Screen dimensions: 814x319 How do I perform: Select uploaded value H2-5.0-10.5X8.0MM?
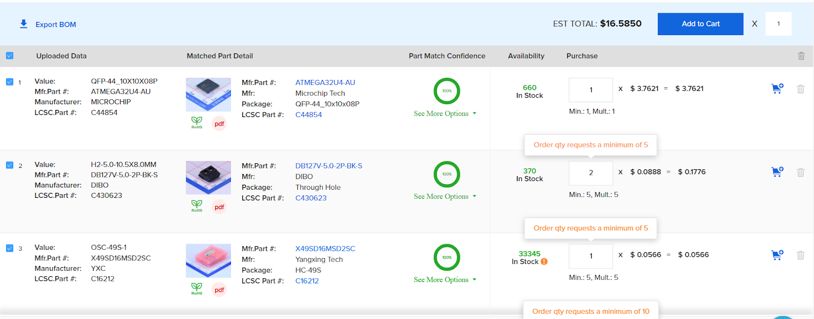point(124,165)
